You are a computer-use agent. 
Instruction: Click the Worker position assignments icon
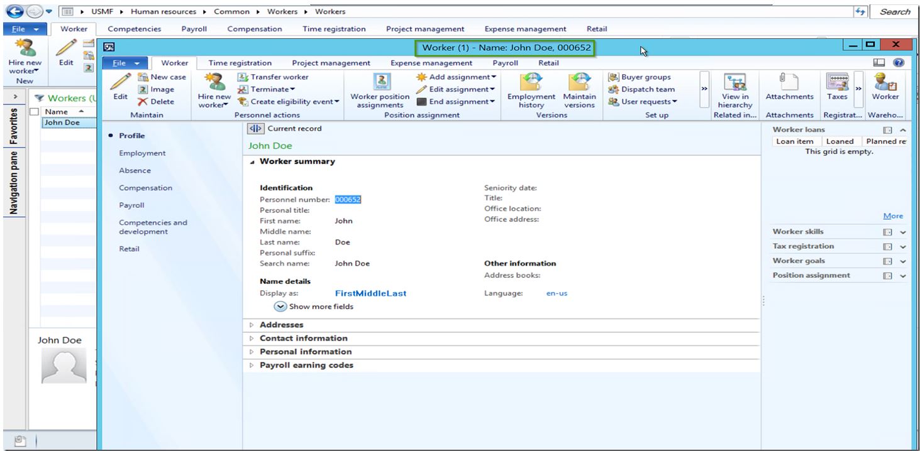[x=380, y=82]
